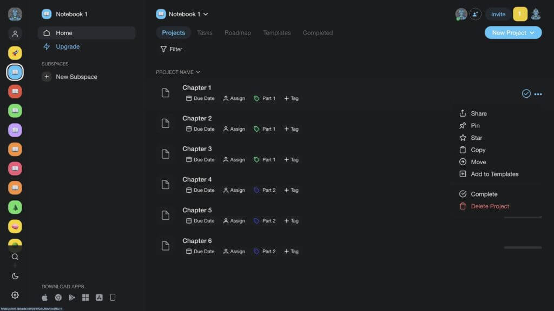The image size is (554, 311).
Task: Select the search icon in the sidebar
Action: coord(15,257)
